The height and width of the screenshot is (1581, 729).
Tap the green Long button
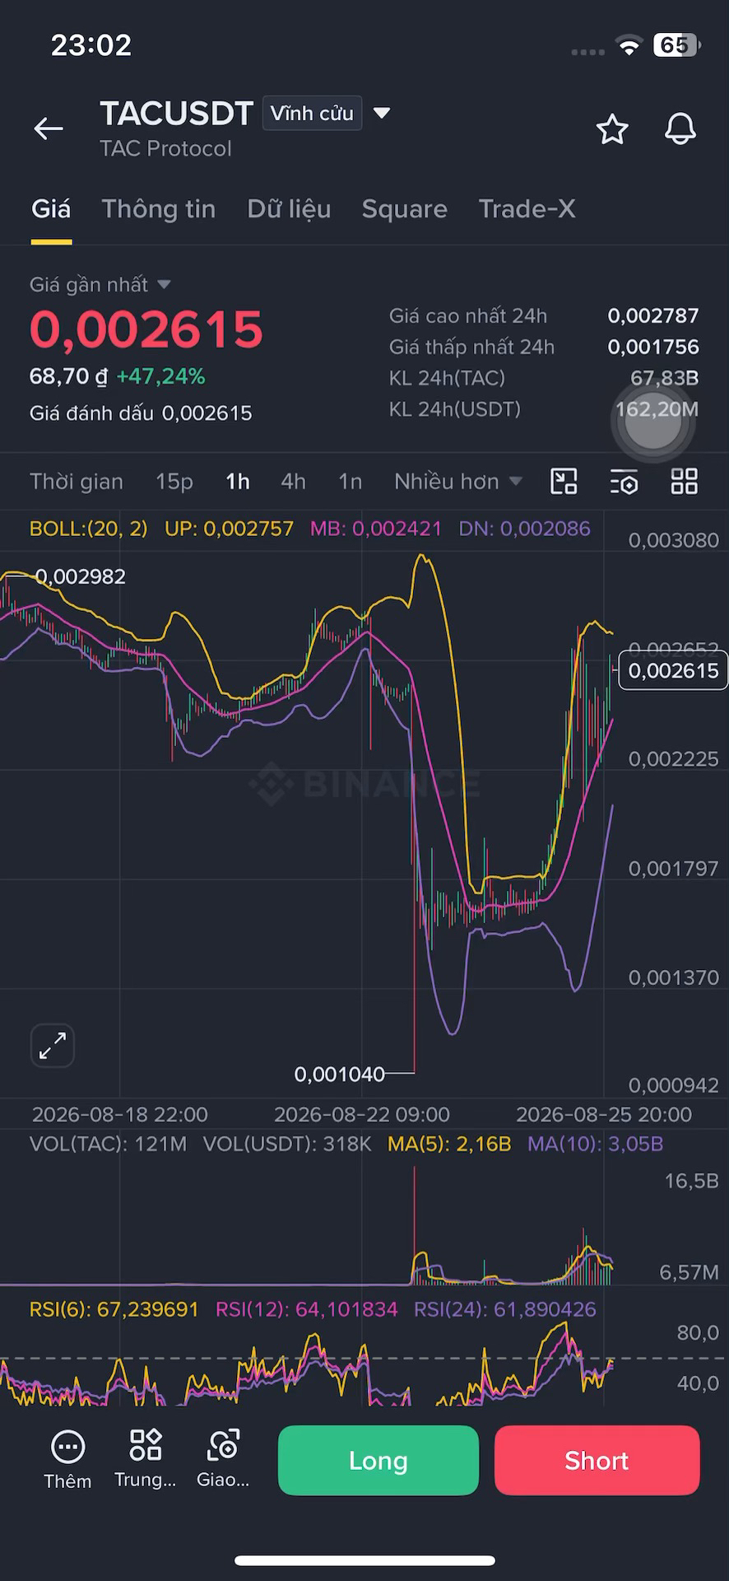[x=378, y=1461]
